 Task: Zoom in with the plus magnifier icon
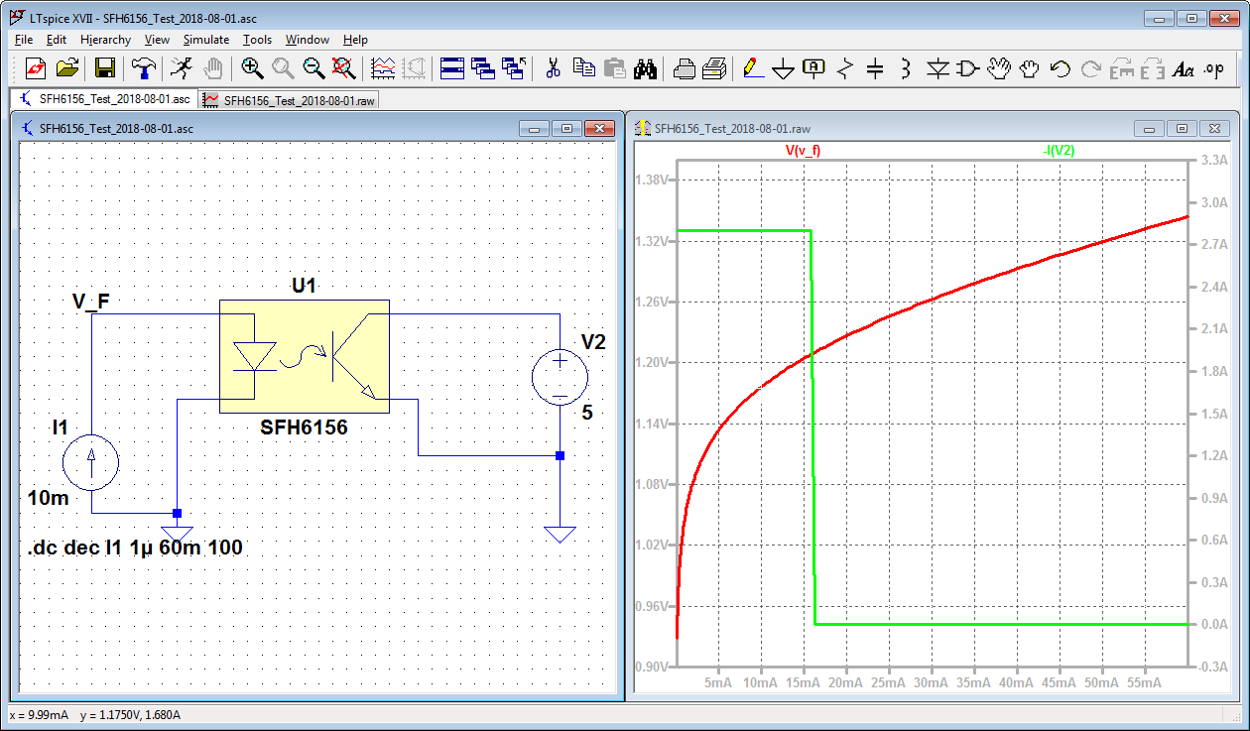point(252,68)
